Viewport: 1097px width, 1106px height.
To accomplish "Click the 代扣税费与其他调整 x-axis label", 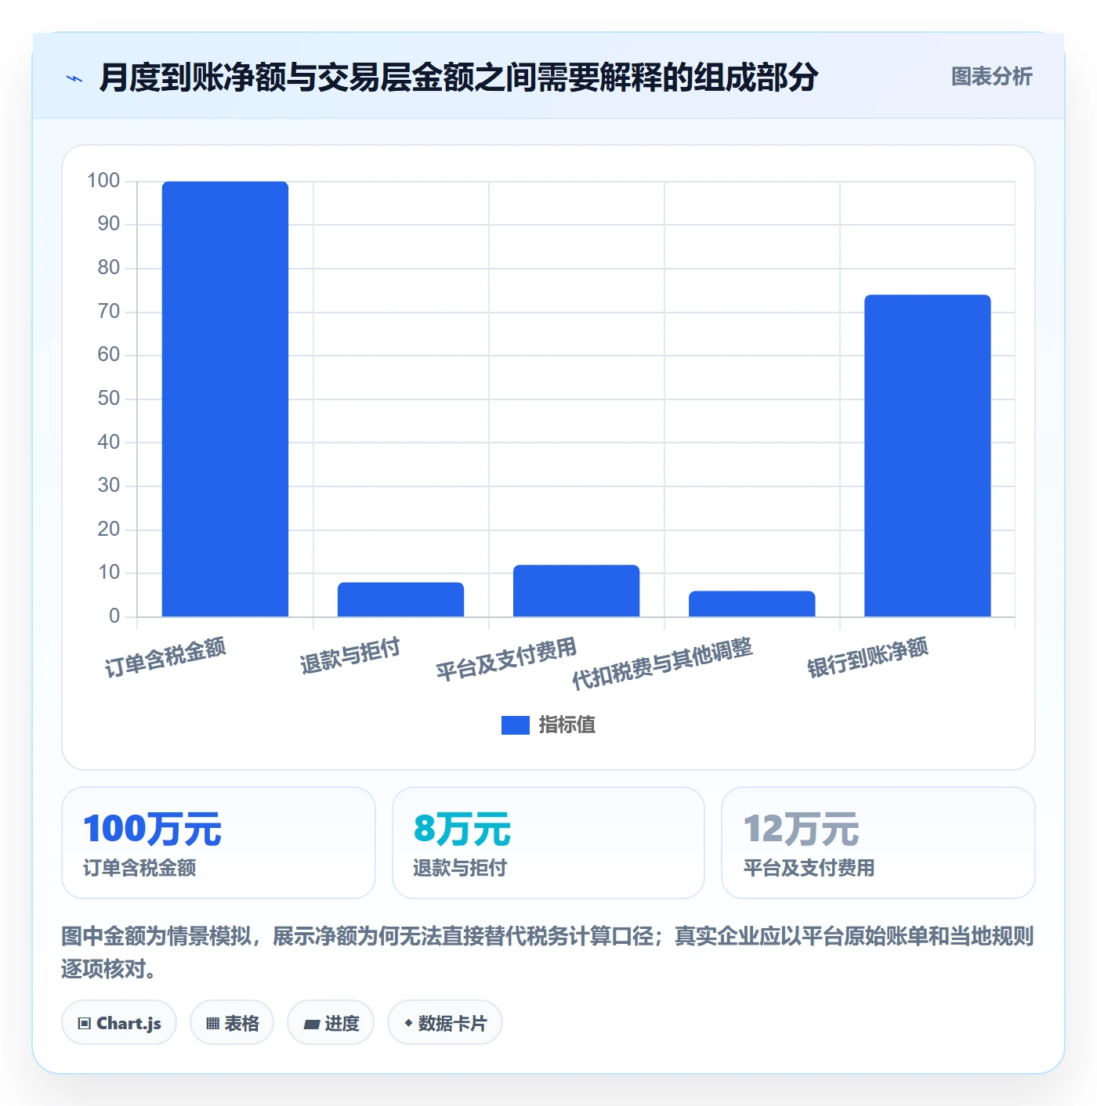I will (x=662, y=663).
